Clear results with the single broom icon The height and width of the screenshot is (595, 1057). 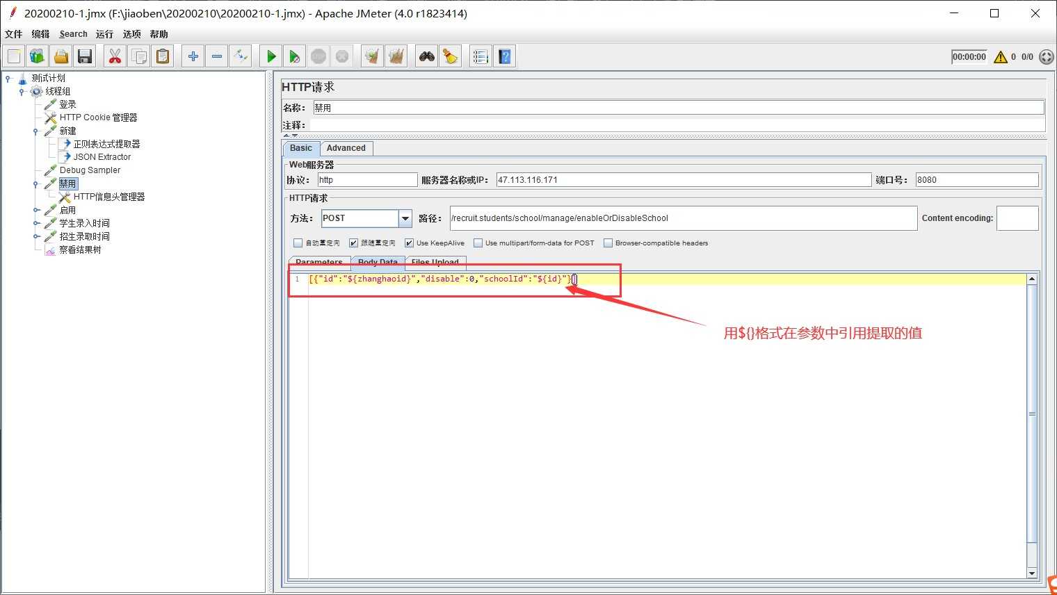[x=373, y=56]
